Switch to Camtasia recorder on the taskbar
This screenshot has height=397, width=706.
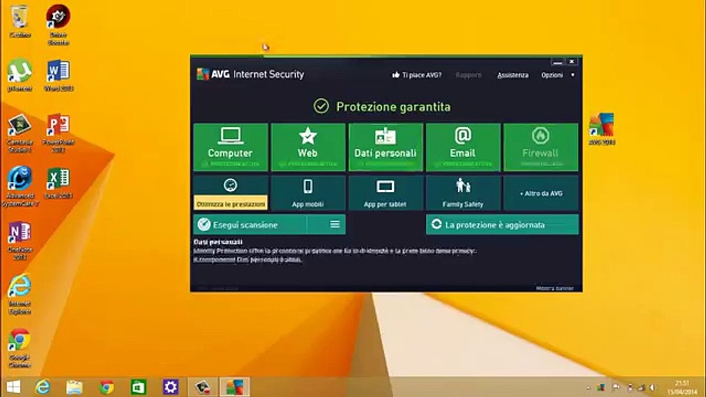tap(202, 387)
